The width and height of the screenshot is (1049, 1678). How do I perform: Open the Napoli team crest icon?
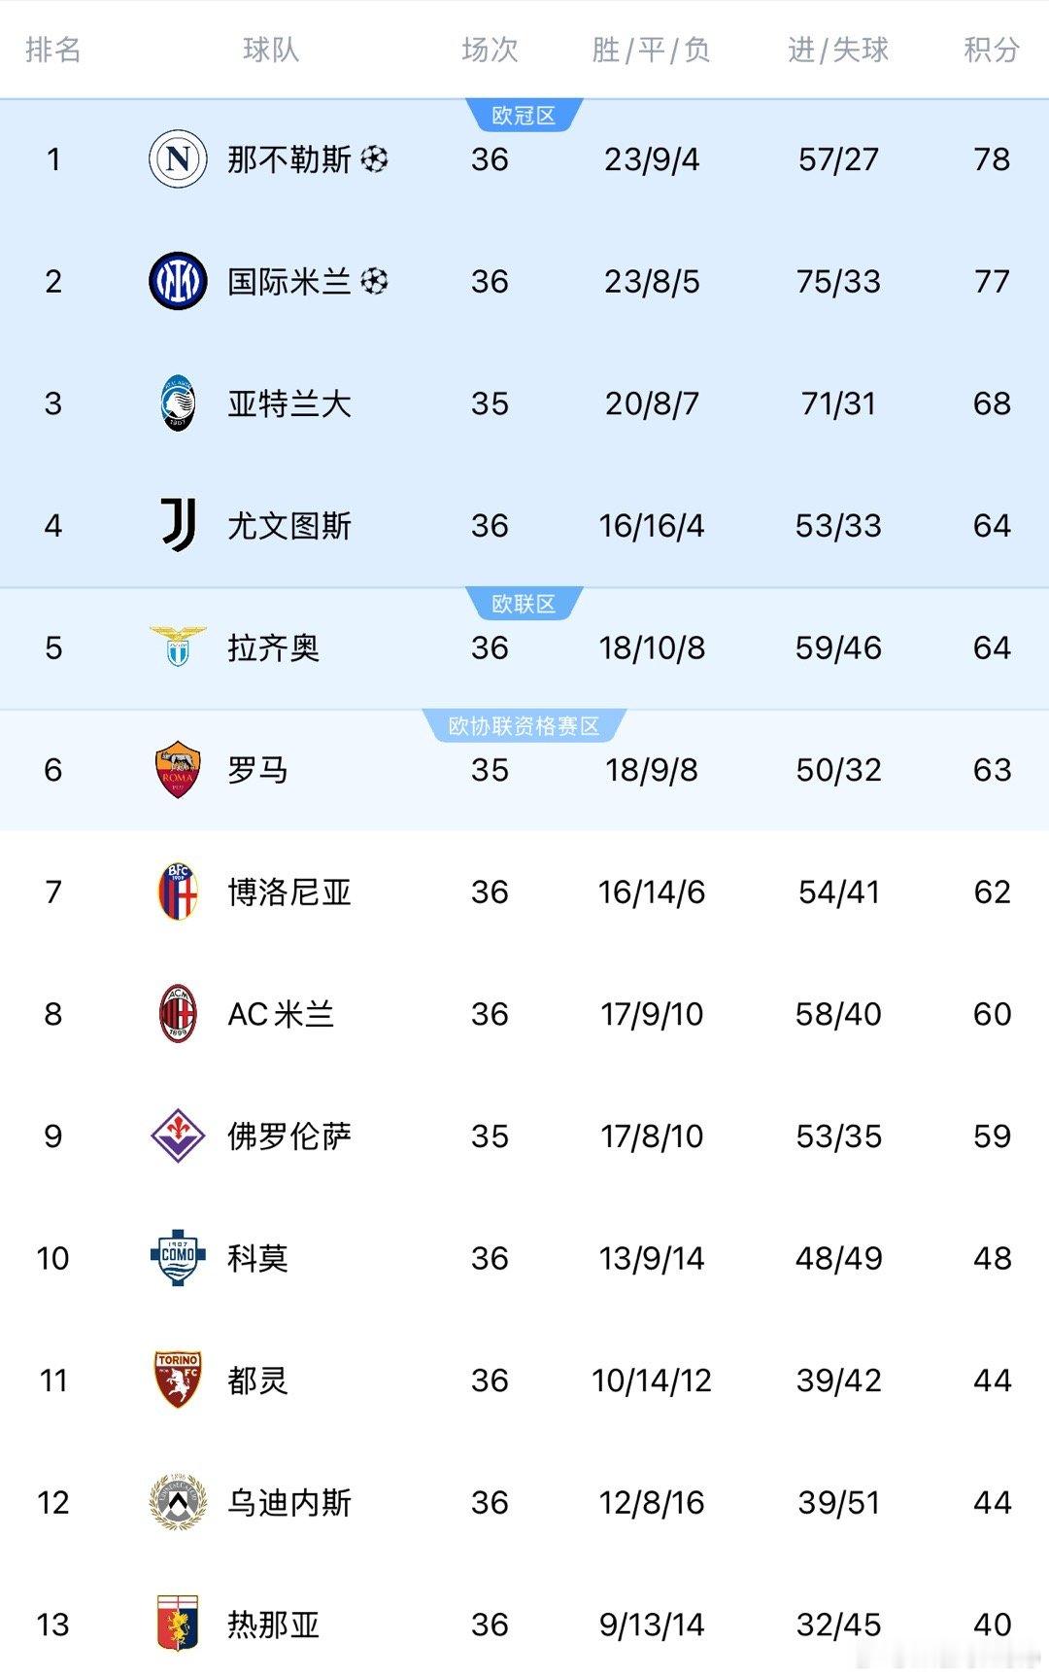pyautogui.click(x=178, y=158)
